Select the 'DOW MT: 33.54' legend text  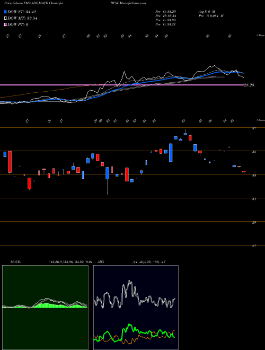(22, 18)
